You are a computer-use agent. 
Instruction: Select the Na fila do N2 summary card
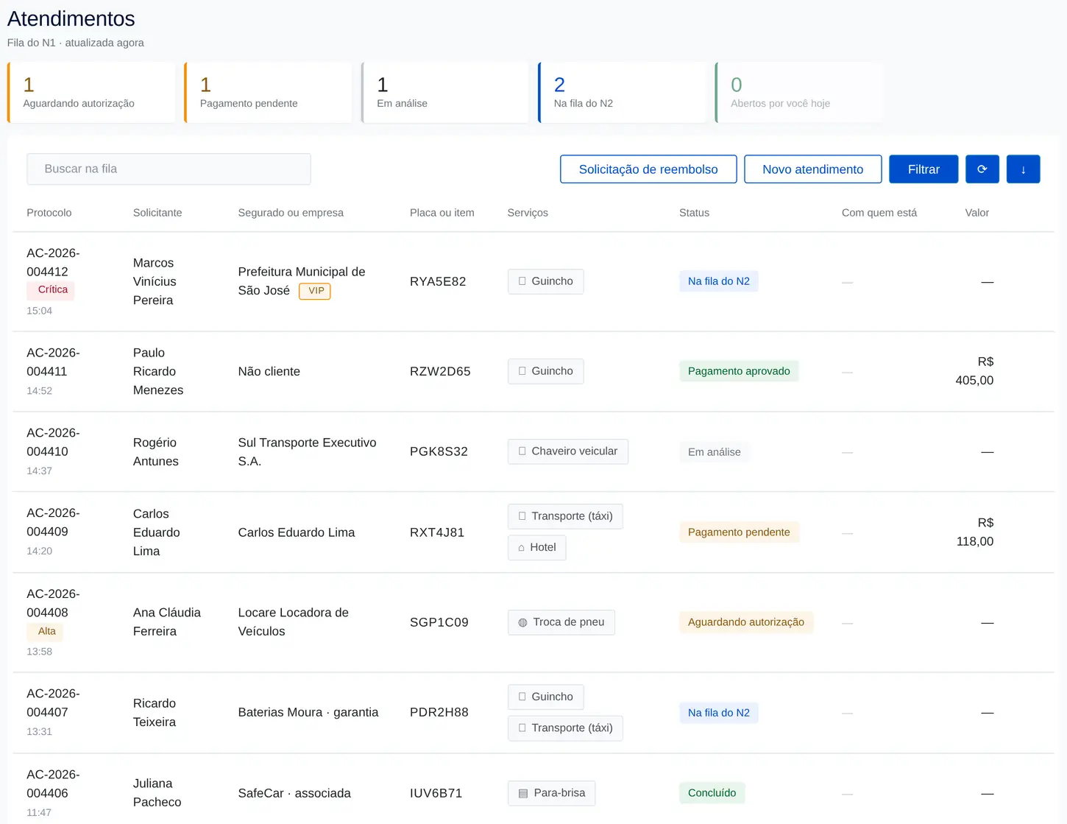(623, 93)
